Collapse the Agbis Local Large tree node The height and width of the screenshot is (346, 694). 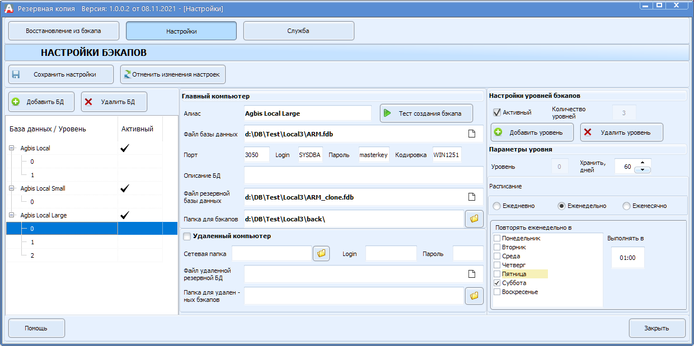tap(12, 215)
